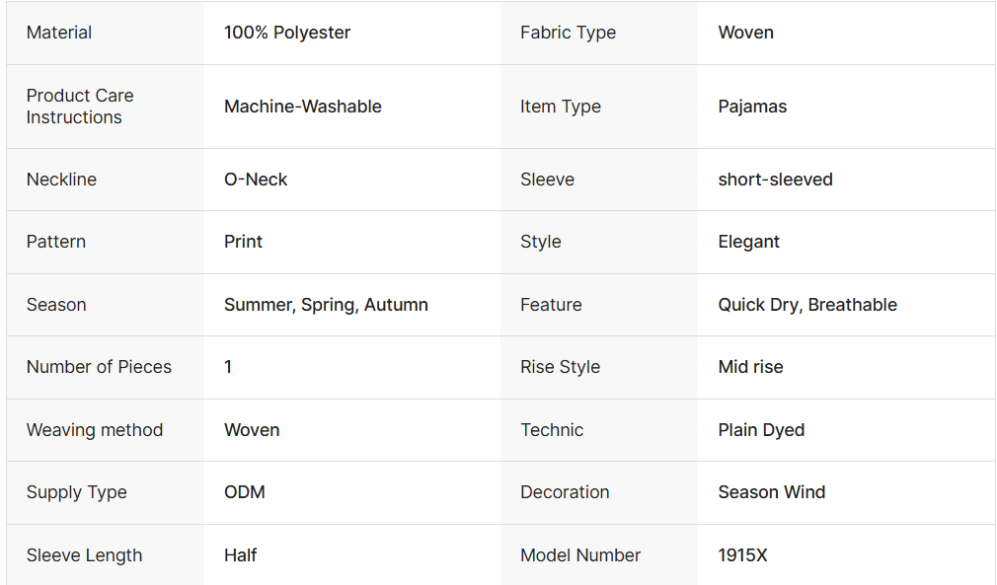997x585 pixels.
Task: Select the 1915X model number
Action: (x=742, y=555)
